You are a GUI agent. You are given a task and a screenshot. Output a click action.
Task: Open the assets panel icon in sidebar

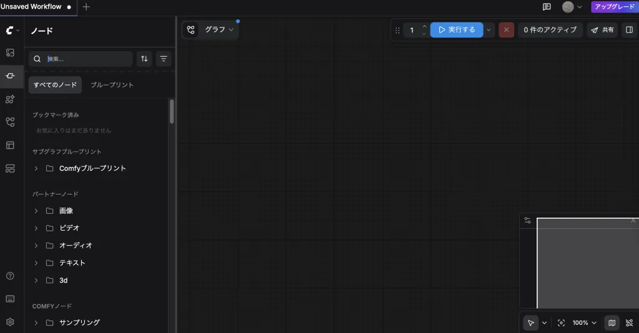click(x=10, y=53)
